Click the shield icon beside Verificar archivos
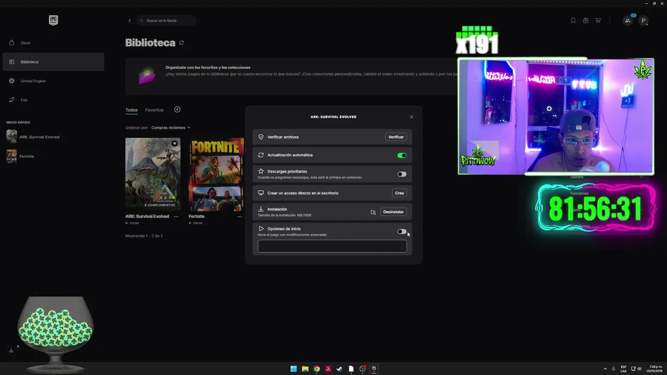This screenshot has height=375, width=667. click(x=261, y=137)
